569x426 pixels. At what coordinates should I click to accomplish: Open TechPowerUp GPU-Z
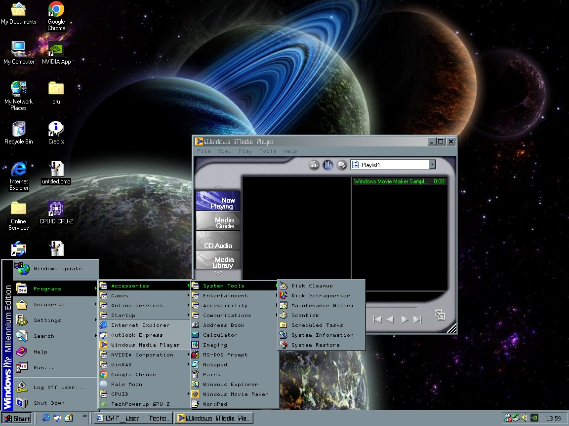coord(144,404)
